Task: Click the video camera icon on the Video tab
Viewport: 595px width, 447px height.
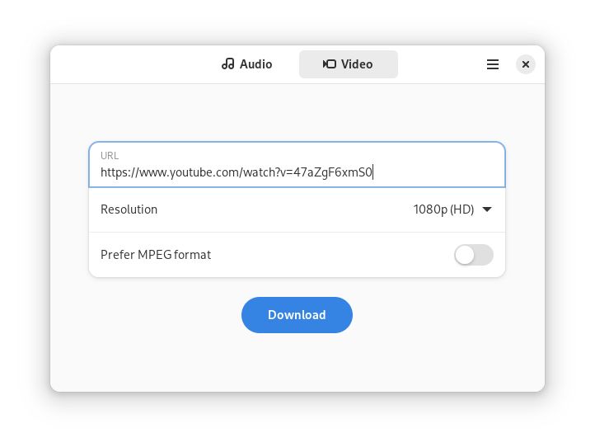Action: coord(330,64)
